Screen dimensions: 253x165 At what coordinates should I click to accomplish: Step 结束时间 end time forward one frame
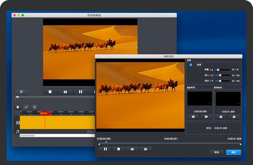234,117
